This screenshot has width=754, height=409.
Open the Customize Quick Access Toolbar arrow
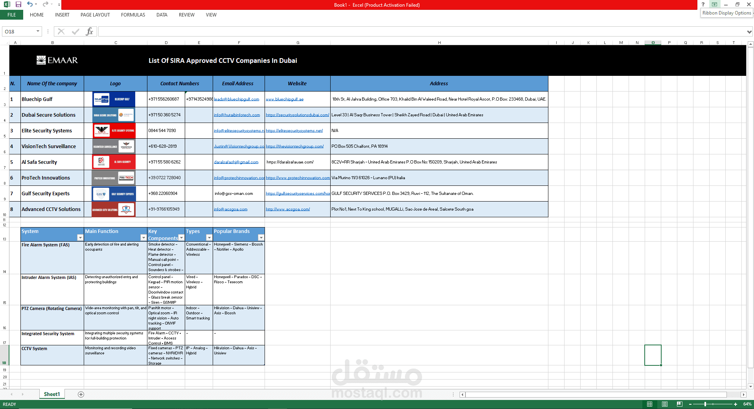tap(59, 5)
